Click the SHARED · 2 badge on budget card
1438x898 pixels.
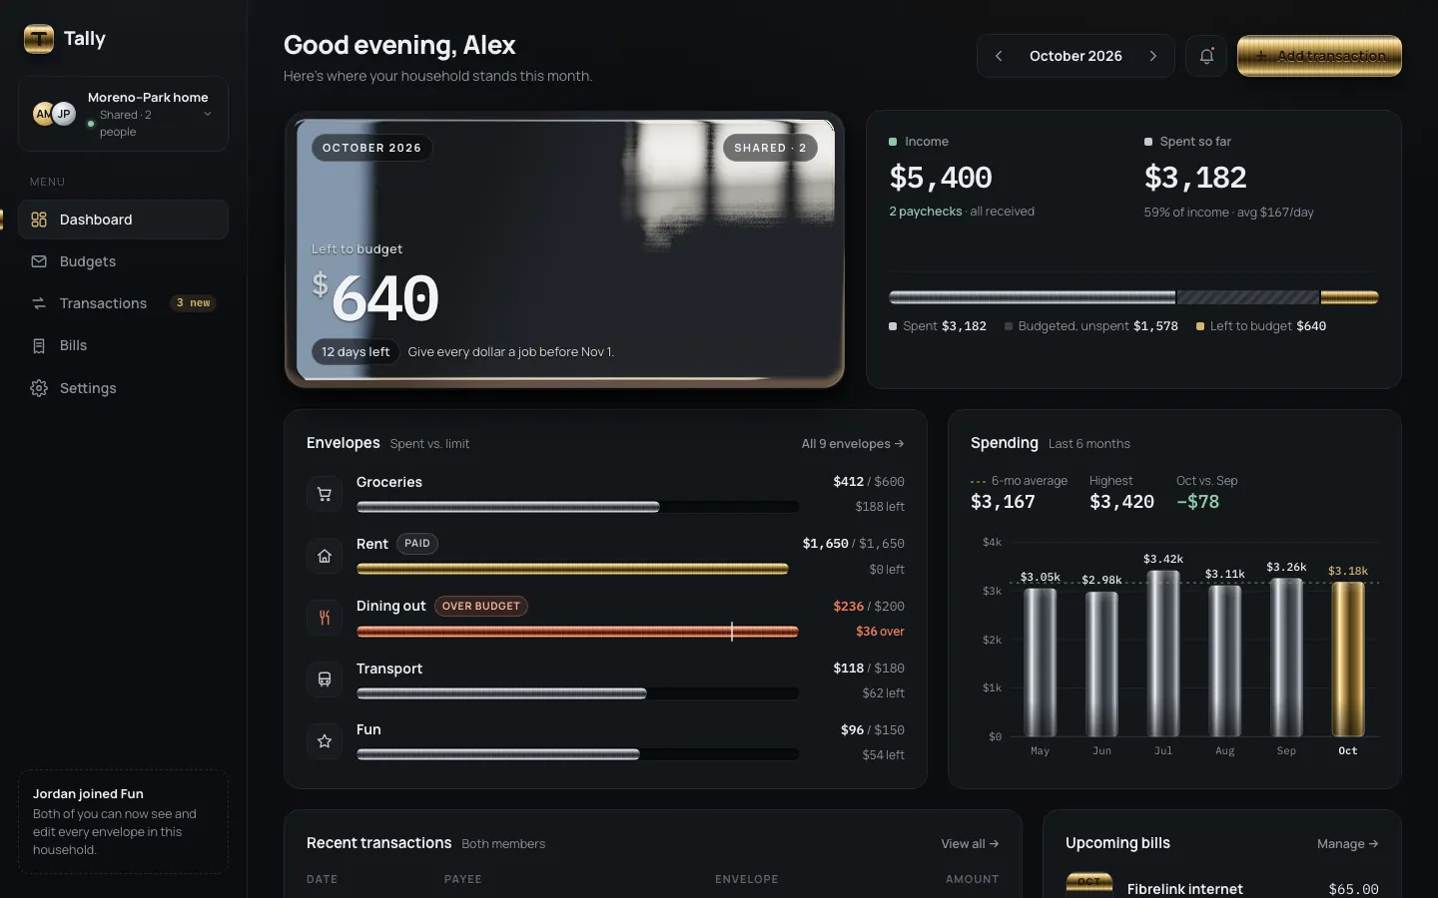click(770, 148)
